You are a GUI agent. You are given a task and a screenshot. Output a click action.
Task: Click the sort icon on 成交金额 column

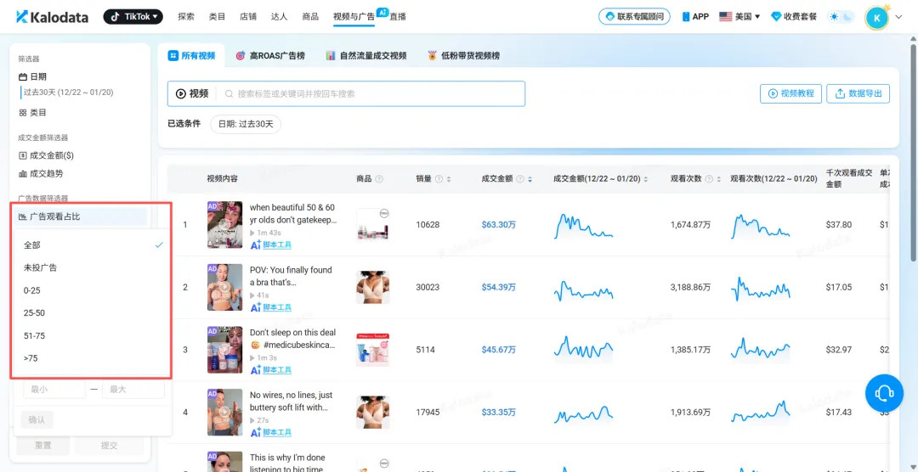(x=530, y=179)
